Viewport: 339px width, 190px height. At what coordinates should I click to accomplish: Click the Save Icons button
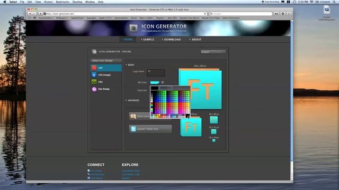[140, 116]
